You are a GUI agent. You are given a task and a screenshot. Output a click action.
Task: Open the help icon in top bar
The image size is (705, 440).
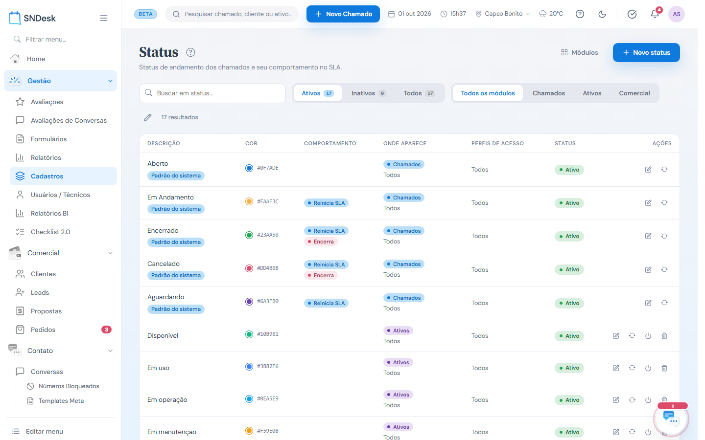pyautogui.click(x=580, y=14)
